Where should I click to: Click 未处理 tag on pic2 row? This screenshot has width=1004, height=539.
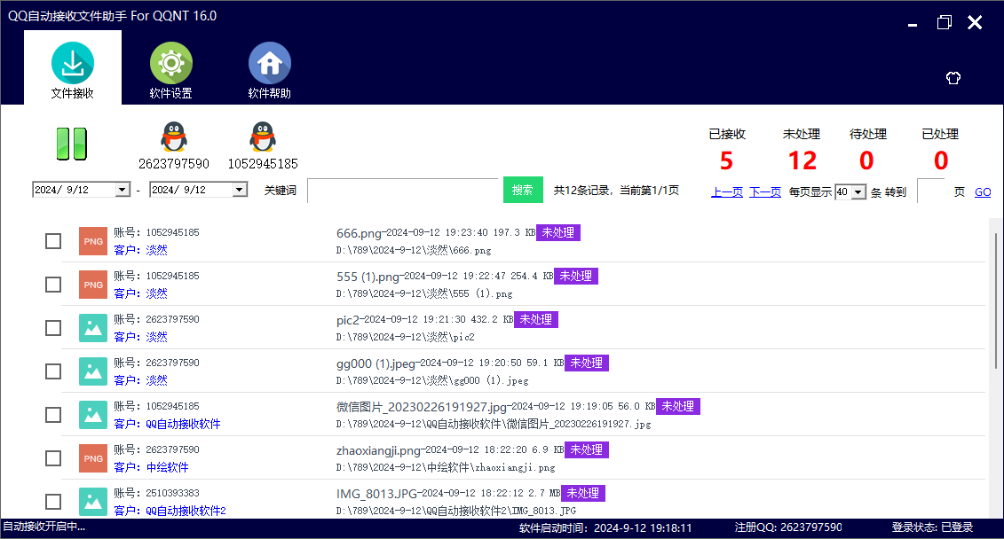[536, 320]
